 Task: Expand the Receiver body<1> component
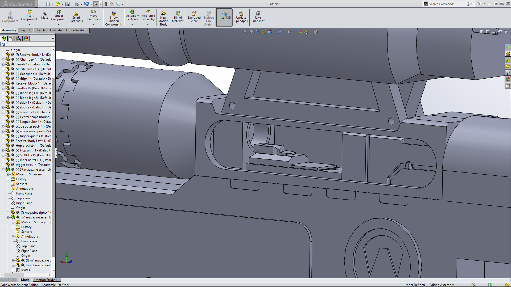3,55
